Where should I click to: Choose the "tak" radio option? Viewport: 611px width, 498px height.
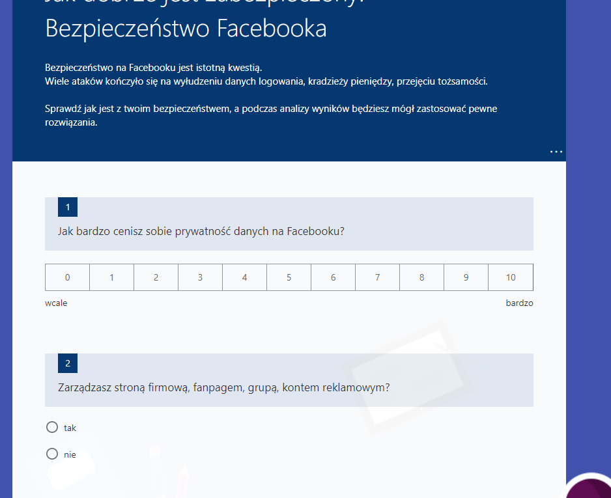52,427
